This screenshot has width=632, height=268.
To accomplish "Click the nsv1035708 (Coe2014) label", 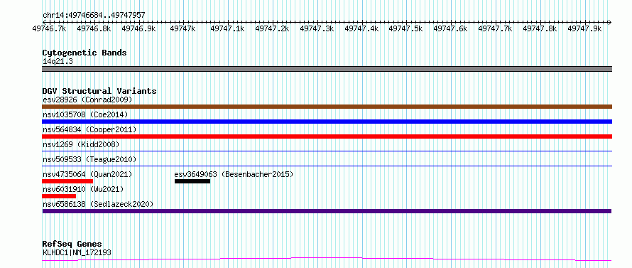I will (85, 114).
